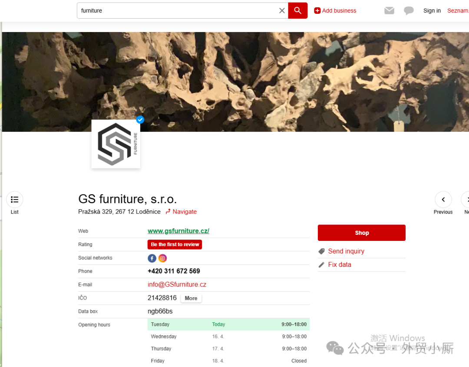Select the Thursday 17. 4. hours row
Viewport: 469px width, 367px height.
coord(228,348)
